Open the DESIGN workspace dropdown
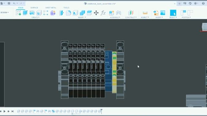This screenshot has height=116, width=207. pos(5,13)
